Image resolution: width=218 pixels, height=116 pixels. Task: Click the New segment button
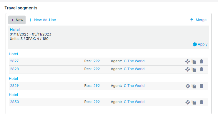tap(17, 20)
